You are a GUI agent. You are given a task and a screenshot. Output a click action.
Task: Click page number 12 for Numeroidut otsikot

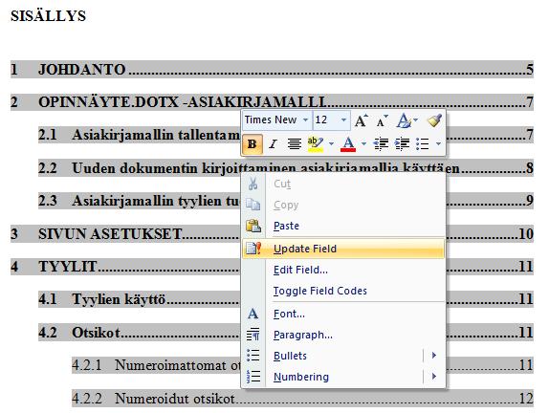click(x=526, y=399)
